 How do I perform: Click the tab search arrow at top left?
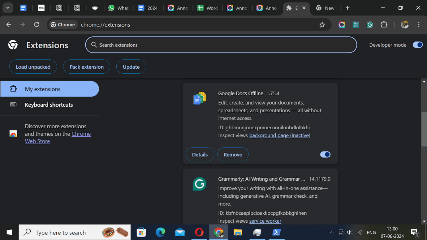coord(7,8)
